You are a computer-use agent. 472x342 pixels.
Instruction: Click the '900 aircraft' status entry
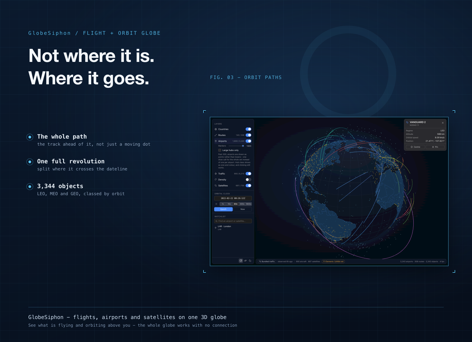(301, 262)
